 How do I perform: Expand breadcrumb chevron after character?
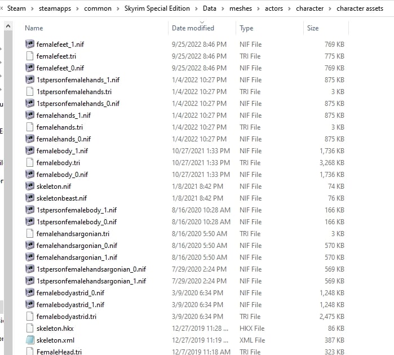coord(330,8)
